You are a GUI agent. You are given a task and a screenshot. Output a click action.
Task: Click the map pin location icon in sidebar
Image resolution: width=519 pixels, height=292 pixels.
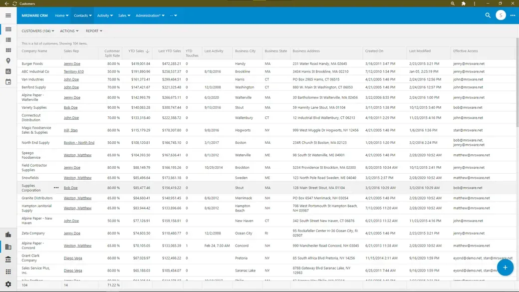(x=8, y=61)
